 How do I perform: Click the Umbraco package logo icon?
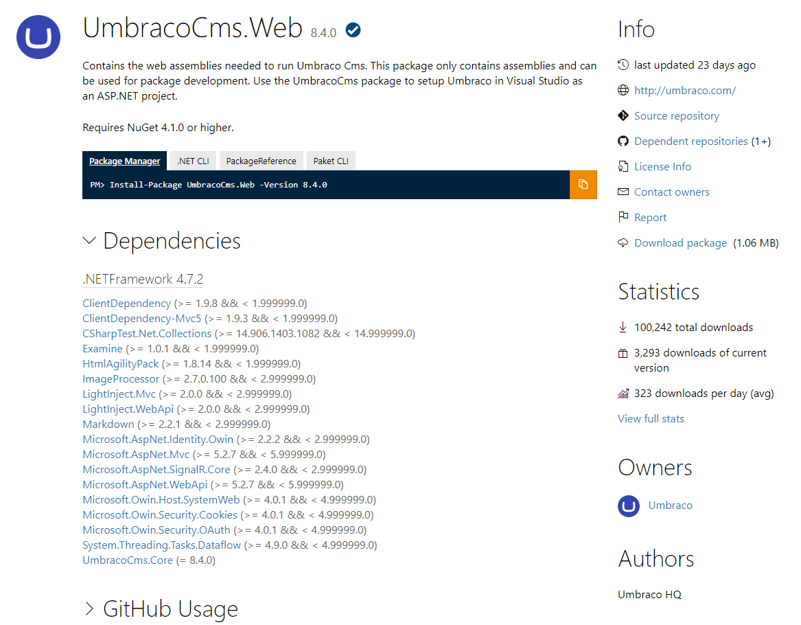38,37
